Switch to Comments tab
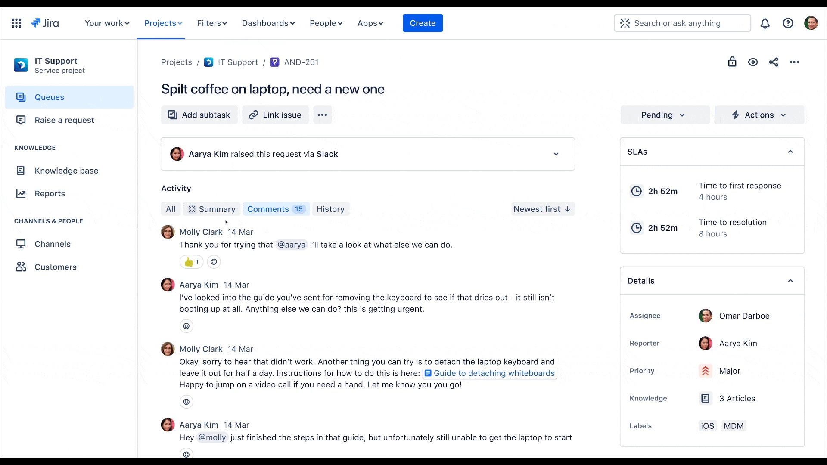 pos(276,209)
